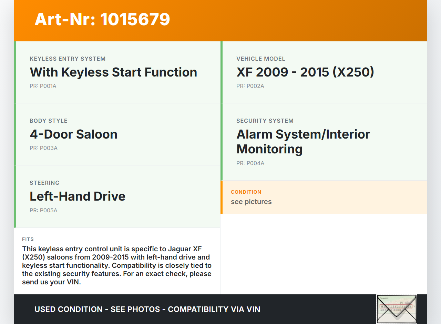Click the PR: P005A code label
This screenshot has width=441, height=324.
[x=43, y=211]
